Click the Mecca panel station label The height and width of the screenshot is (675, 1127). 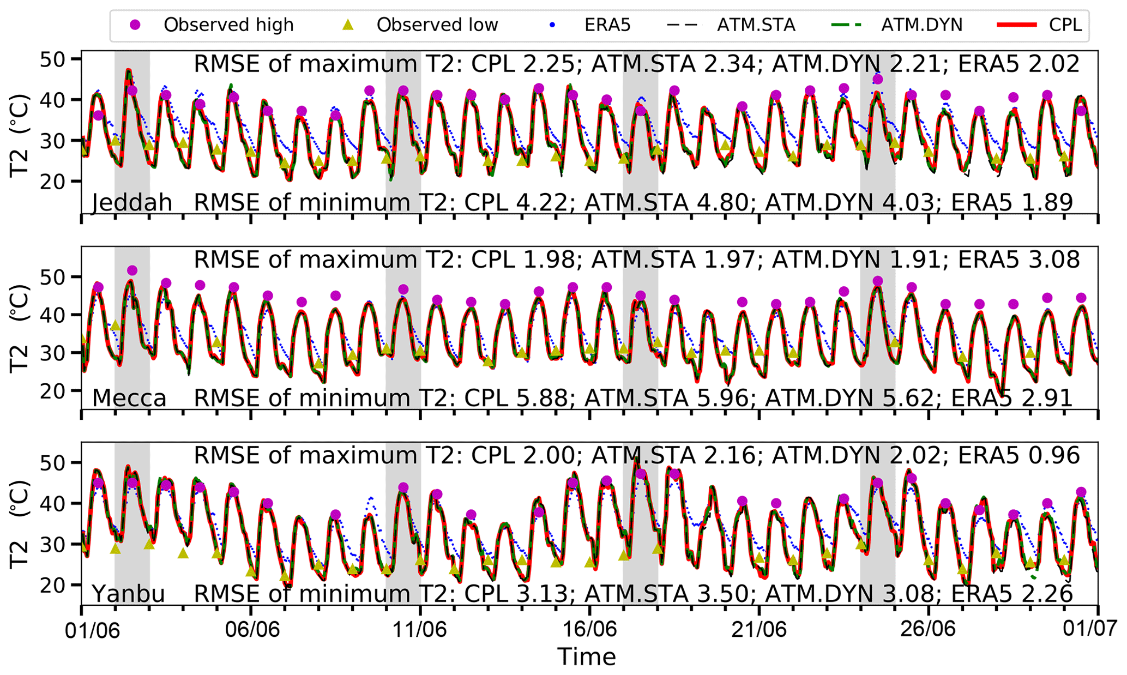(129, 398)
